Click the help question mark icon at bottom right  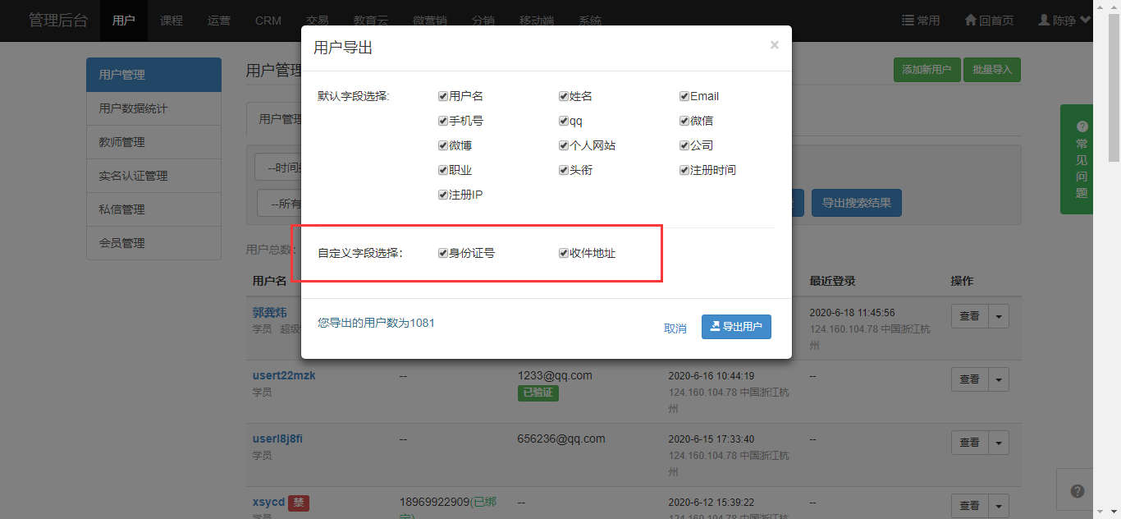click(x=1078, y=491)
